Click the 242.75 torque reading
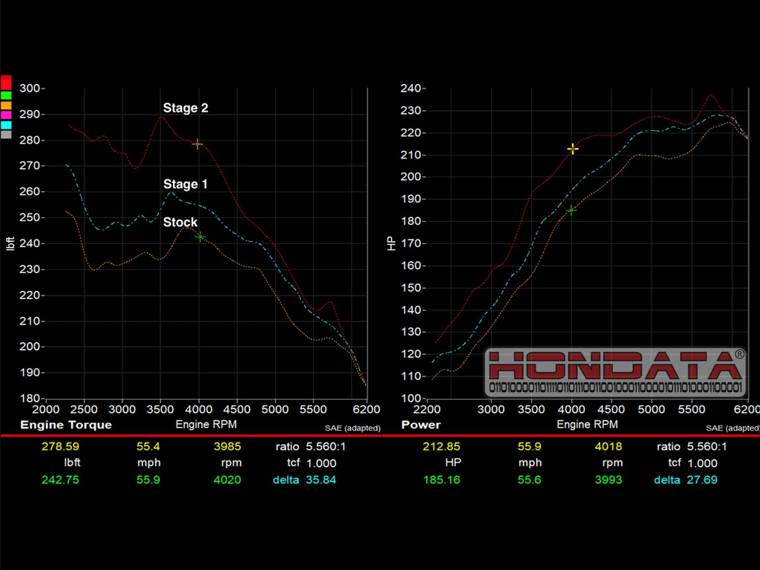760x570 pixels. point(60,480)
